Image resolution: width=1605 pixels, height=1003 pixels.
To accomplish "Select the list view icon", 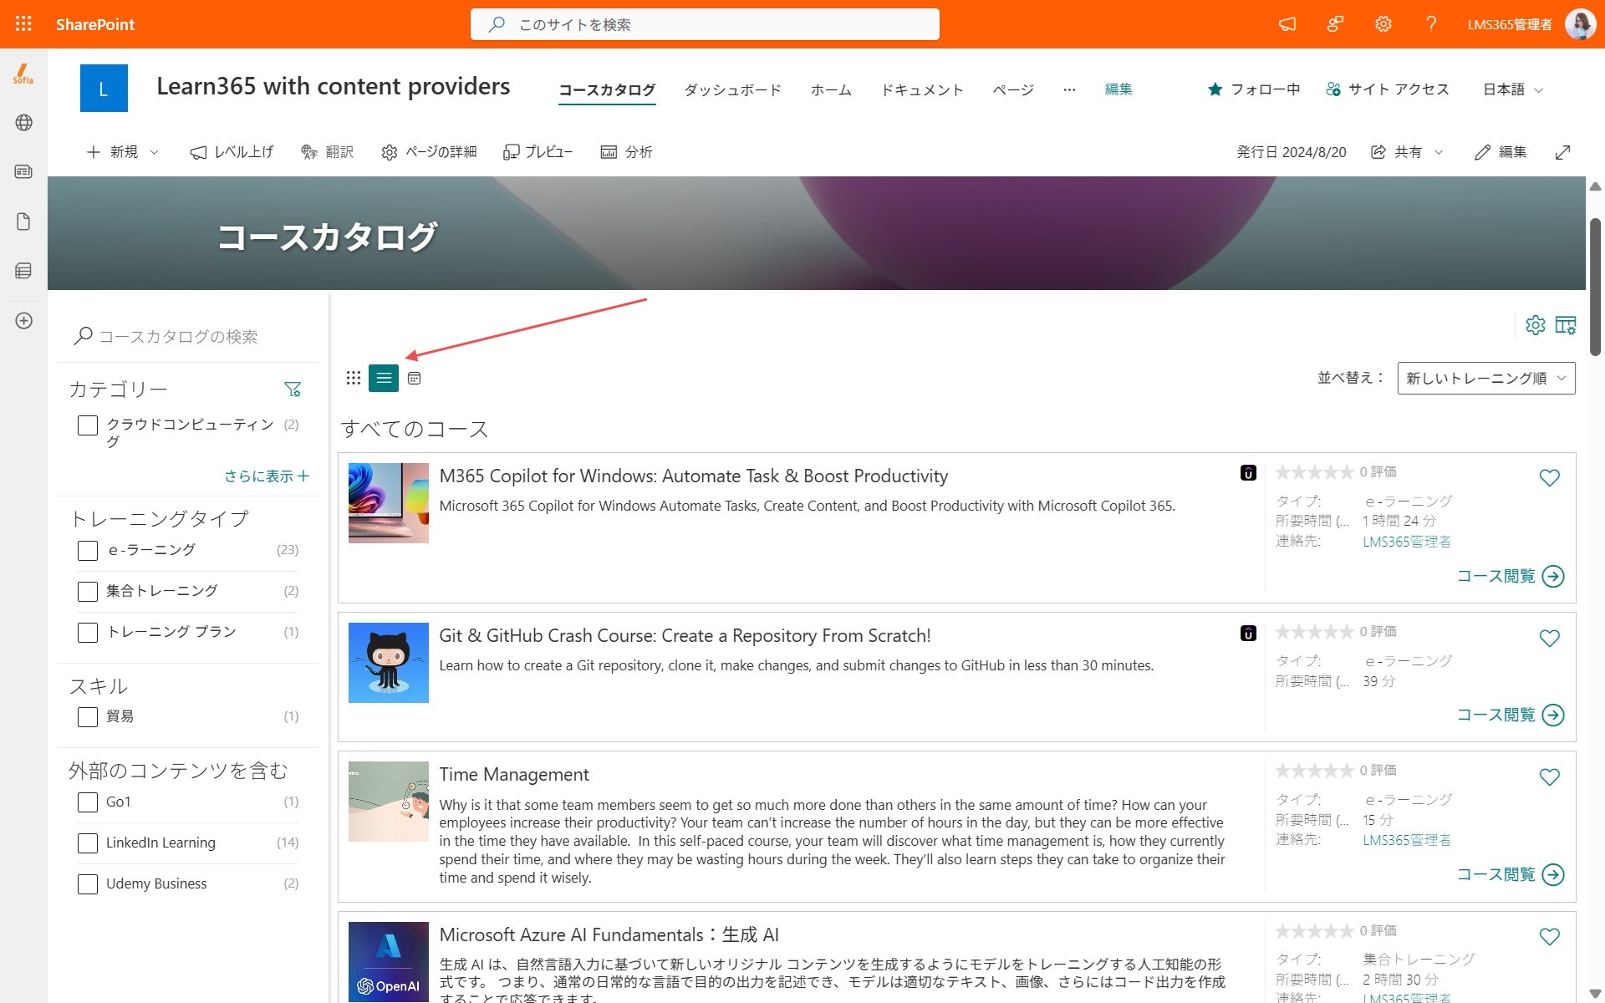I will point(384,378).
